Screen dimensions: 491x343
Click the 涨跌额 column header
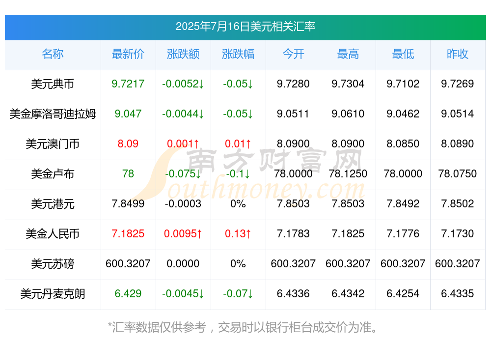click(183, 54)
